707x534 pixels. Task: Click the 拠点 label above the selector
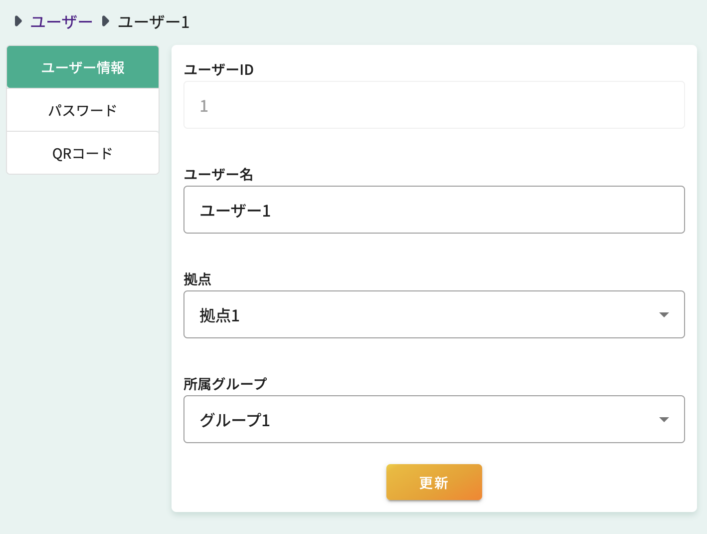pos(197,279)
